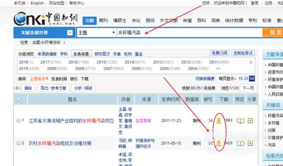Image resolution: width=283 pixels, height=166 pixels.
Task: Click 切换到摘要 view link
Action: pyautogui.click(x=205, y=79)
